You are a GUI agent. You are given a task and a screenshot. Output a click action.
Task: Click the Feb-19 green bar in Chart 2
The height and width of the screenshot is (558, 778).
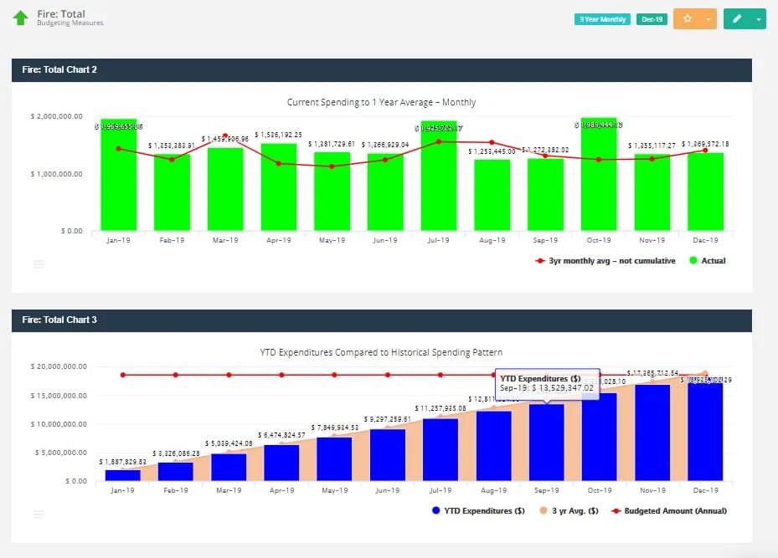tap(172, 192)
